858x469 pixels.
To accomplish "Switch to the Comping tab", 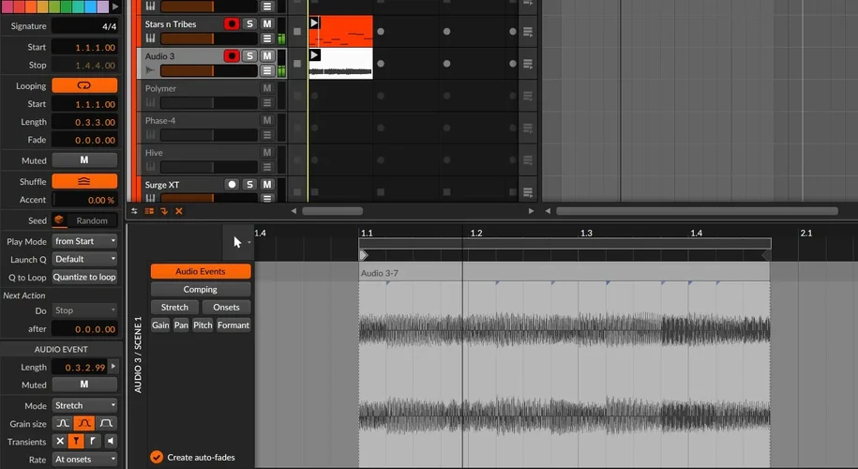I will [x=201, y=290].
